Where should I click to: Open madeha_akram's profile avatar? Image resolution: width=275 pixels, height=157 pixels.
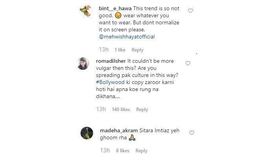[86, 133]
